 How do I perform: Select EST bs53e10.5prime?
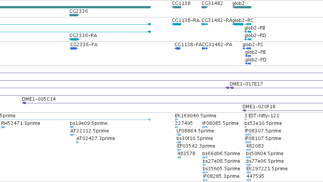point(245,127)
